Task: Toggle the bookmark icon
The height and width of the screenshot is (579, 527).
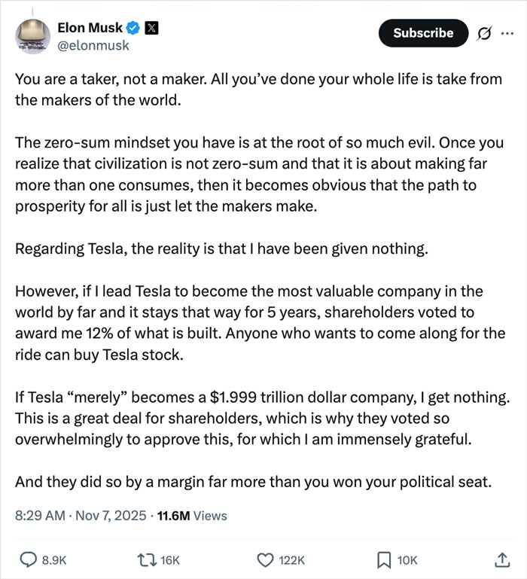Action: pos(383,559)
